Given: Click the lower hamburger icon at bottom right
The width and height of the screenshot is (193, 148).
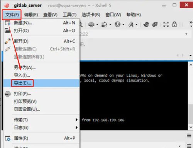Looking at the screenshot, I should coord(189,146).
